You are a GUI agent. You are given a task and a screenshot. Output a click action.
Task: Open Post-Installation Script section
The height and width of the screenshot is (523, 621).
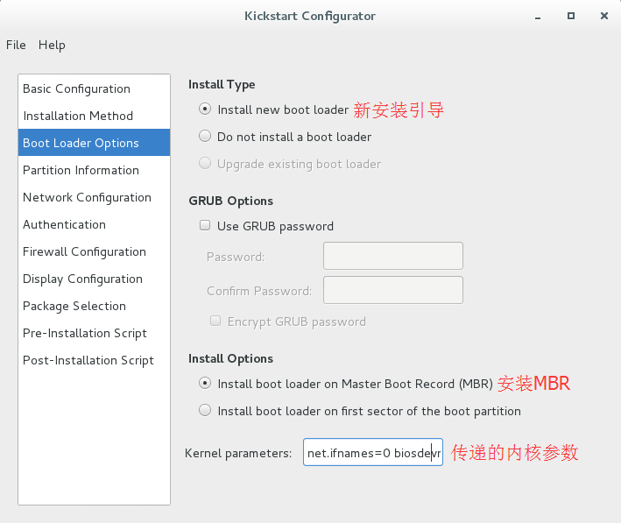95,360
